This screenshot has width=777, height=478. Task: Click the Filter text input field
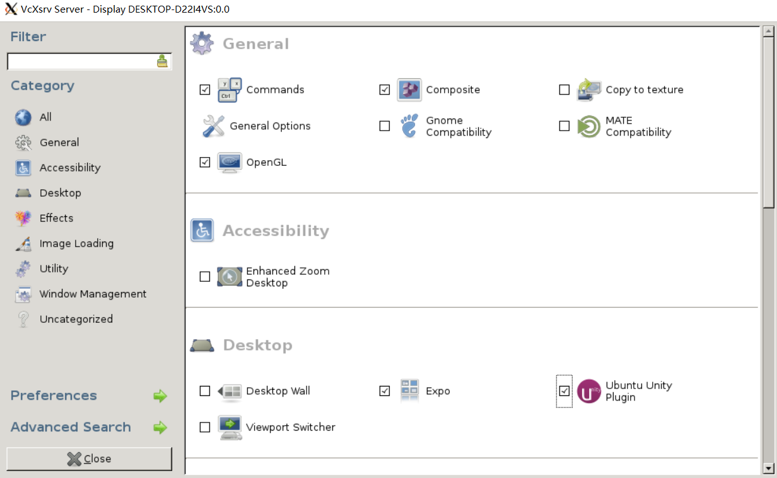(81, 61)
